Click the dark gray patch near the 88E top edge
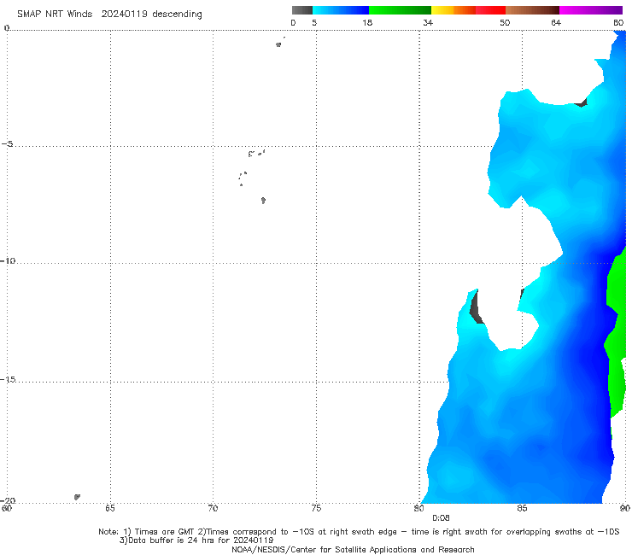The width and height of the screenshot is (632, 555). pyautogui.click(x=582, y=102)
